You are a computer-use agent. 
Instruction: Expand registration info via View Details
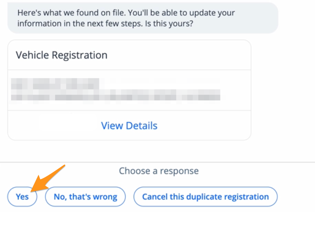(129, 126)
